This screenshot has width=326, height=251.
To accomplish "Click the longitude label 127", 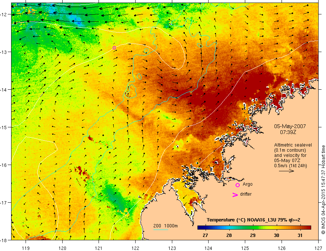I will click(x=318, y=248).
